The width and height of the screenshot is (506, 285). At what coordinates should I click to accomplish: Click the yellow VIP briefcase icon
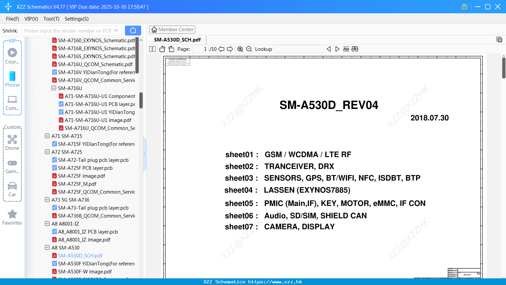click(464, 7)
